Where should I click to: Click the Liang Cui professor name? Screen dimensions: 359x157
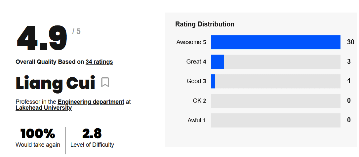tap(55, 83)
